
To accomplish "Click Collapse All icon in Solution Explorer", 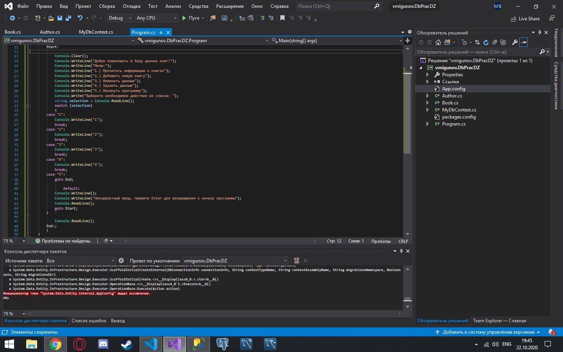I will (495, 42).
